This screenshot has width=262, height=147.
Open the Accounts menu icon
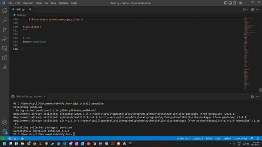pos(5,122)
